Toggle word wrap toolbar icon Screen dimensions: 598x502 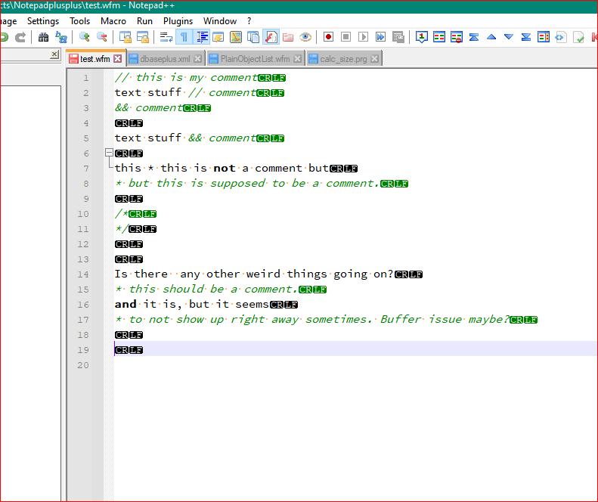[x=166, y=37]
